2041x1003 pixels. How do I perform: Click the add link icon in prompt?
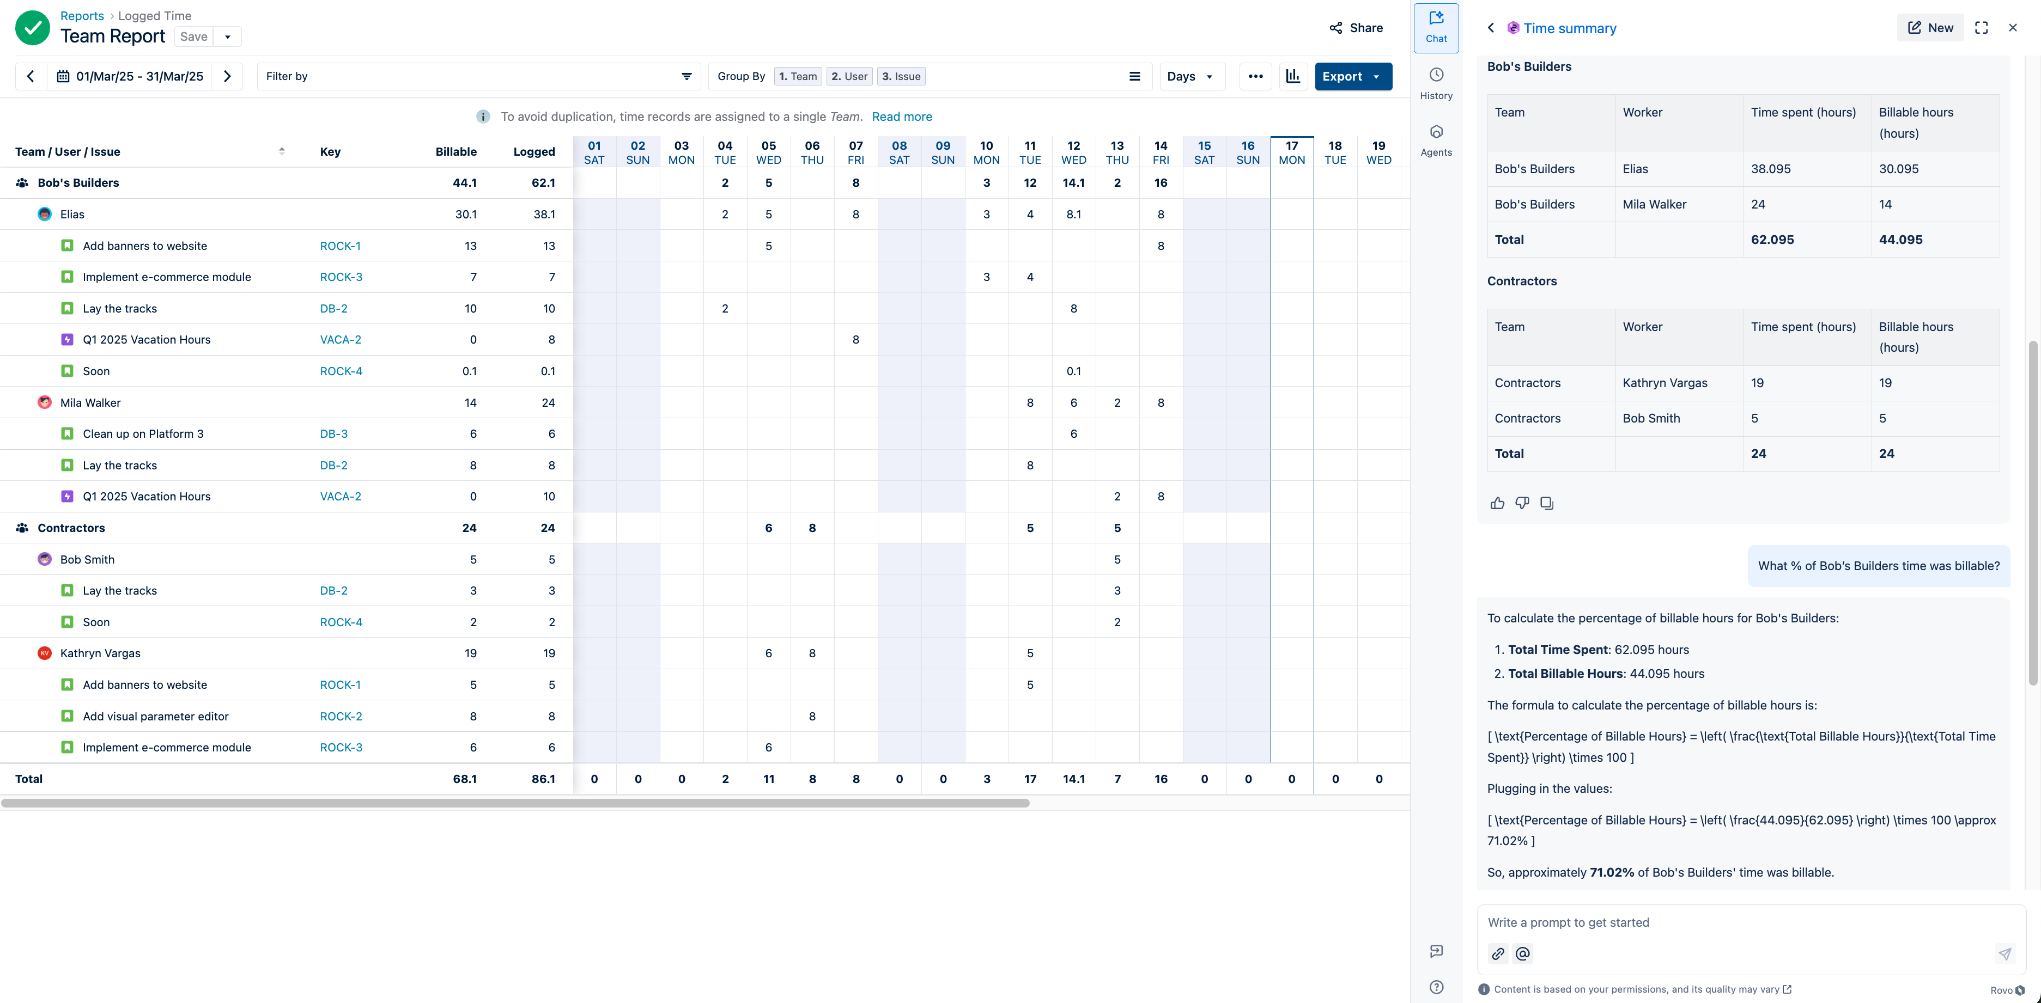1497,953
